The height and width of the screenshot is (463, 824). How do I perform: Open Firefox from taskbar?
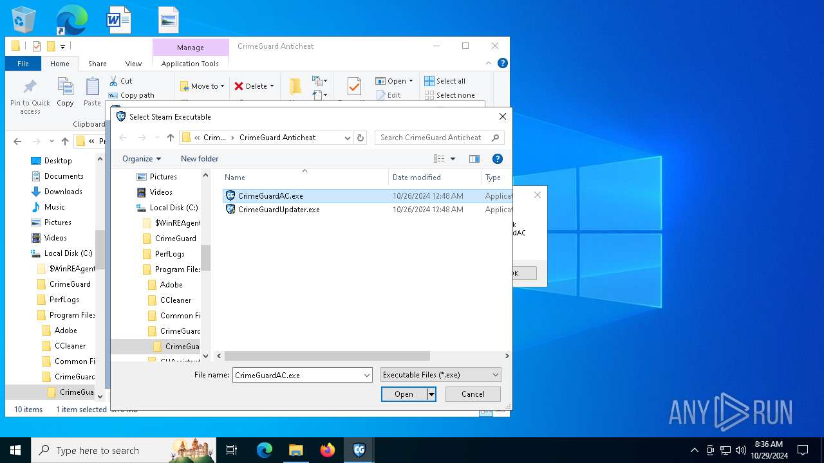pyautogui.click(x=328, y=450)
